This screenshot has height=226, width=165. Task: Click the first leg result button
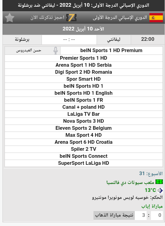pos(114,215)
